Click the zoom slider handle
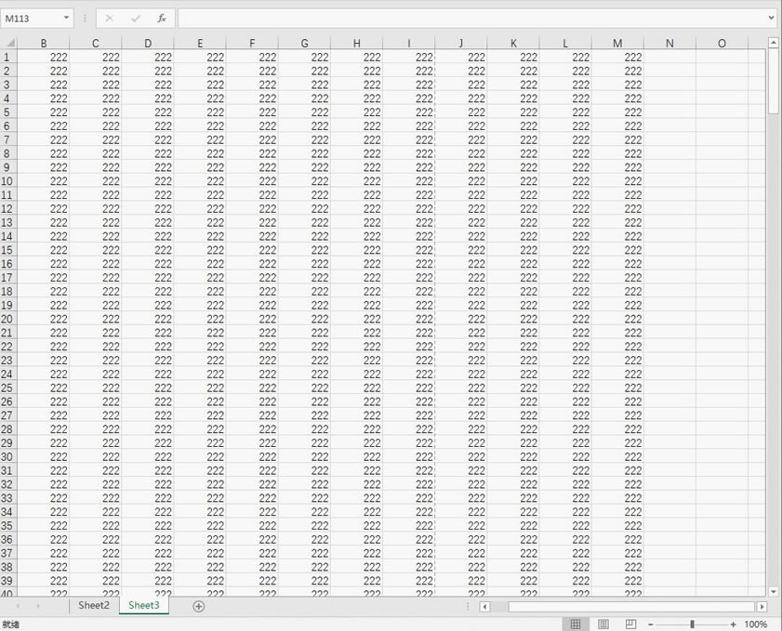Screen dimensions: 782x631 point(692,624)
